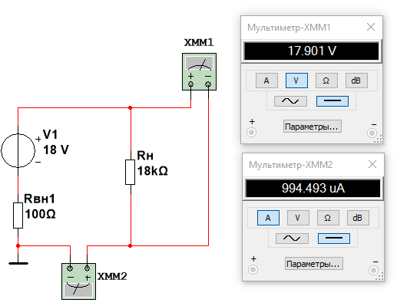Viewport: 397px width, 306px height.
Task: Click the Multimeter-XMM2 window title bar
Action: point(313,165)
